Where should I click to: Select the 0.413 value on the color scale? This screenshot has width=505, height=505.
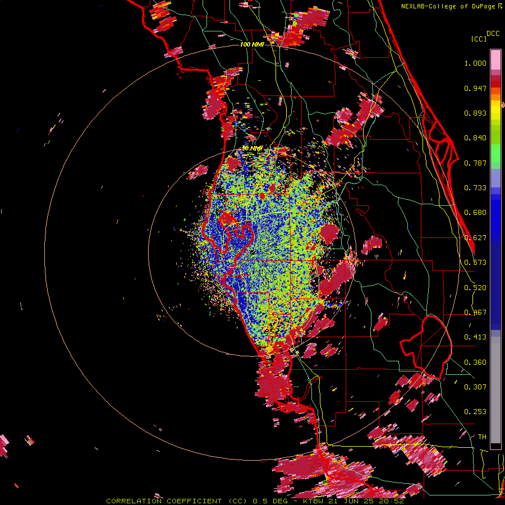(475, 337)
